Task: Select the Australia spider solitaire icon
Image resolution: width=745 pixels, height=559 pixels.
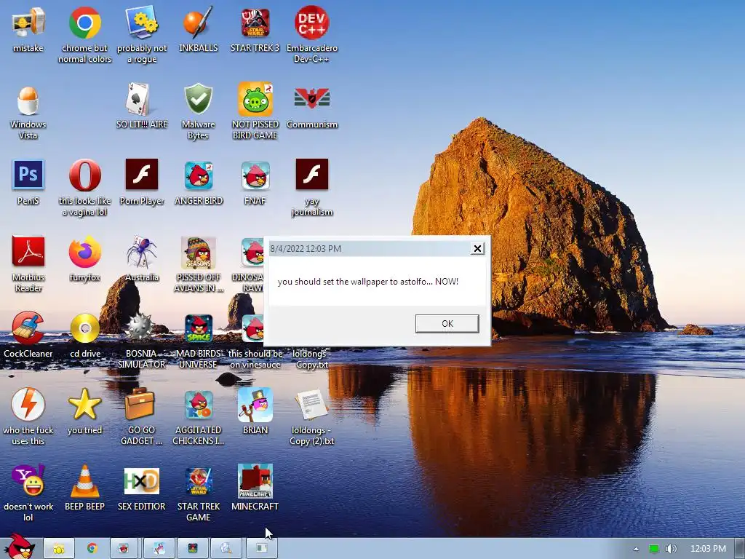Action: coord(142,259)
